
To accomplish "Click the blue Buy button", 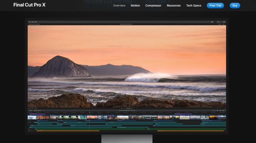I will 235,5.
